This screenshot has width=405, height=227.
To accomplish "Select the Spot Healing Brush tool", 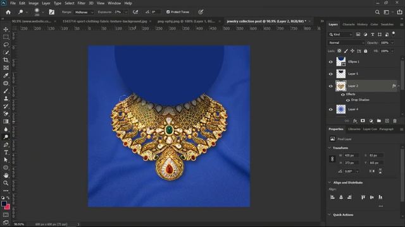I will point(6,83).
